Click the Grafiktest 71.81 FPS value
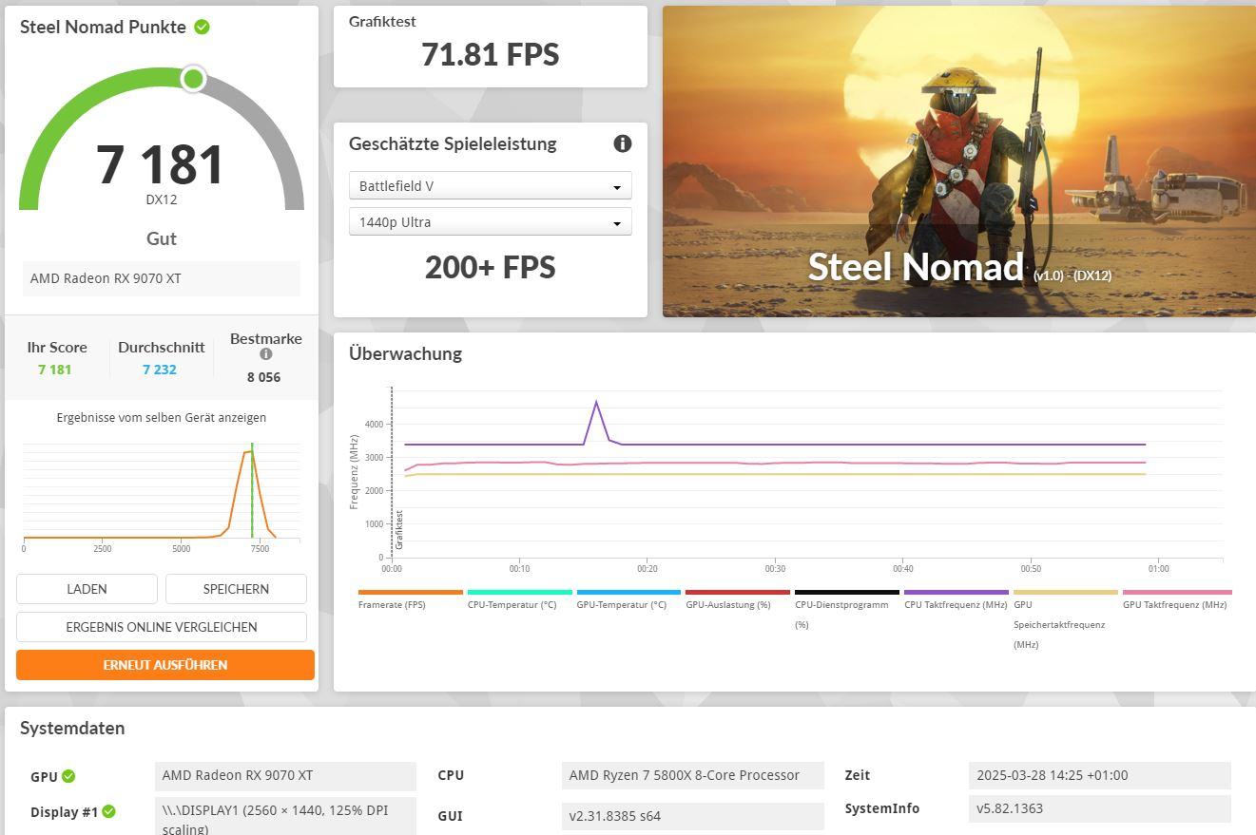Image resolution: width=1256 pixels, height=835 pixels. tap(491, 54)
